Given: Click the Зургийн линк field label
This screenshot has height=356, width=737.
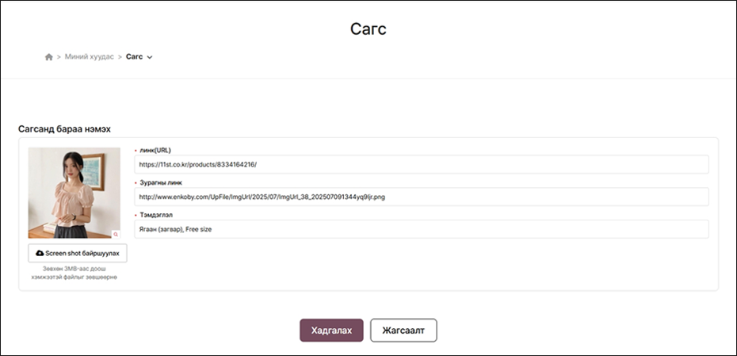Looking at the screenshot, I should 160,182.
